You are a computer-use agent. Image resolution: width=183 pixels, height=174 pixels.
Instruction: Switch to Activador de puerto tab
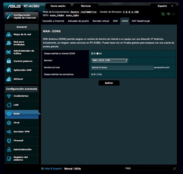point(78,21)
